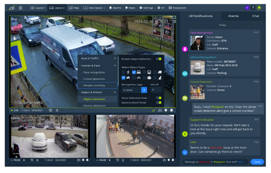Show map location for Road camera

coord(166,110)
